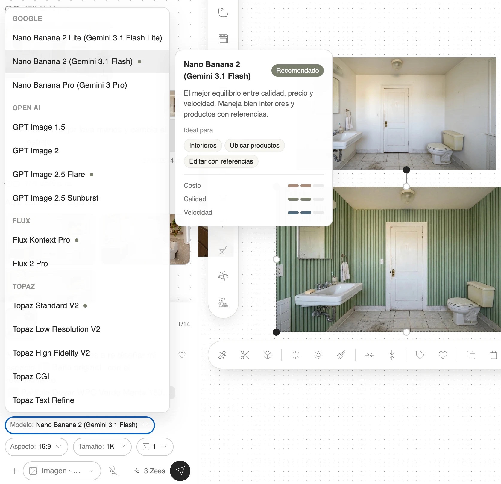
Task: Click the horizontal inward arrows icon
Action: tap(369, 355)
